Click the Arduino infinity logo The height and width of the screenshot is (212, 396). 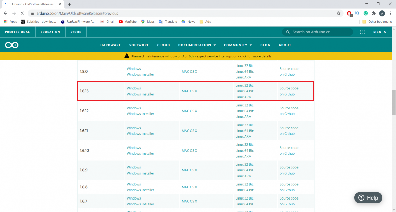pyautogui.click(x=12, y=45)
